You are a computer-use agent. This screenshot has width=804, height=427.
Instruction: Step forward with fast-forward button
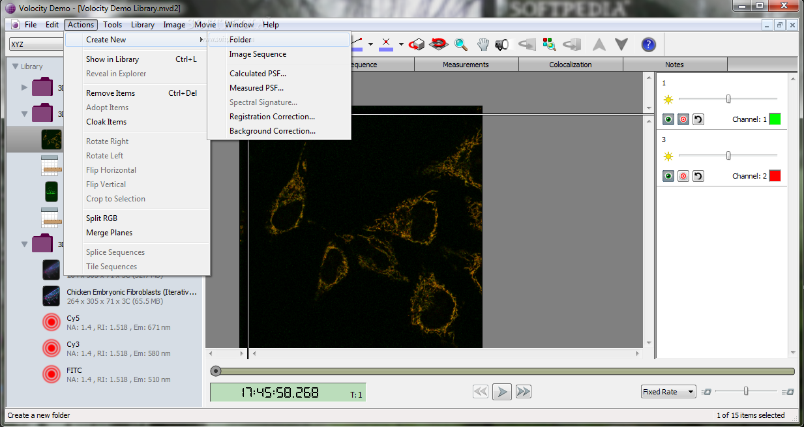point(523,391)
